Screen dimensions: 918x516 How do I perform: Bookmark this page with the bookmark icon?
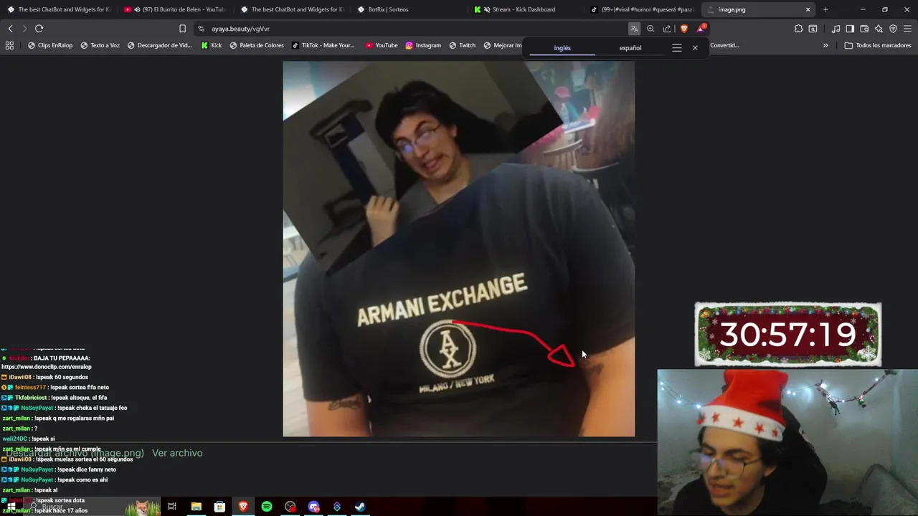[182, 29]
